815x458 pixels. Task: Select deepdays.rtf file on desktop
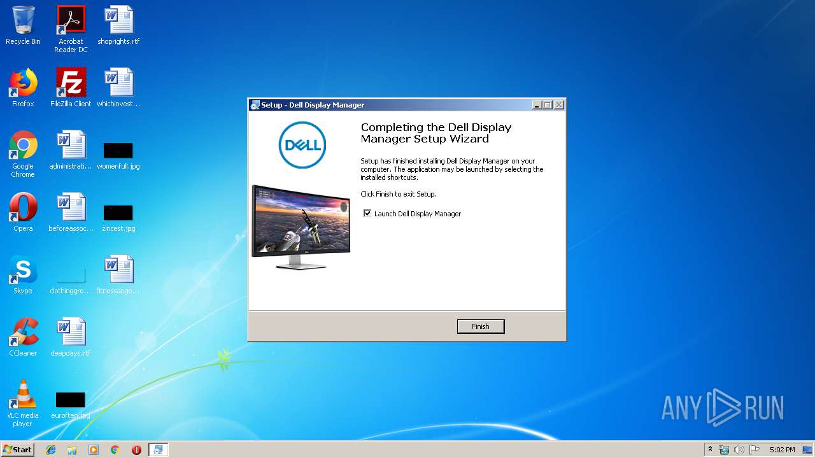click(x=71, y=337)
